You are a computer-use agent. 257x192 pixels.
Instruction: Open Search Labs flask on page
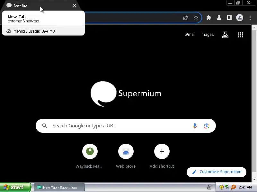[x=225, y=35]
